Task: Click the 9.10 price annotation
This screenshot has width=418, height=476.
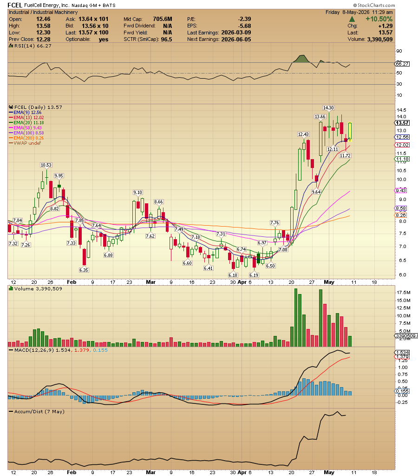Action: (138, 193)
